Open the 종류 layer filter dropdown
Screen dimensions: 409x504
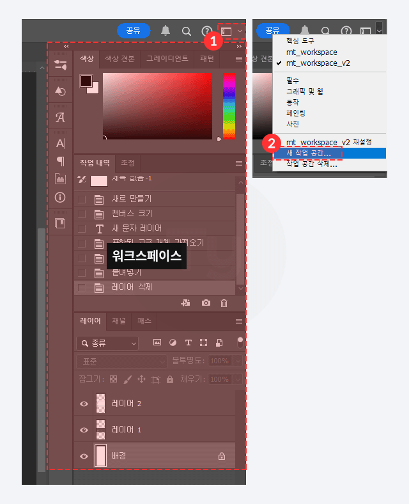pos(107,343)
